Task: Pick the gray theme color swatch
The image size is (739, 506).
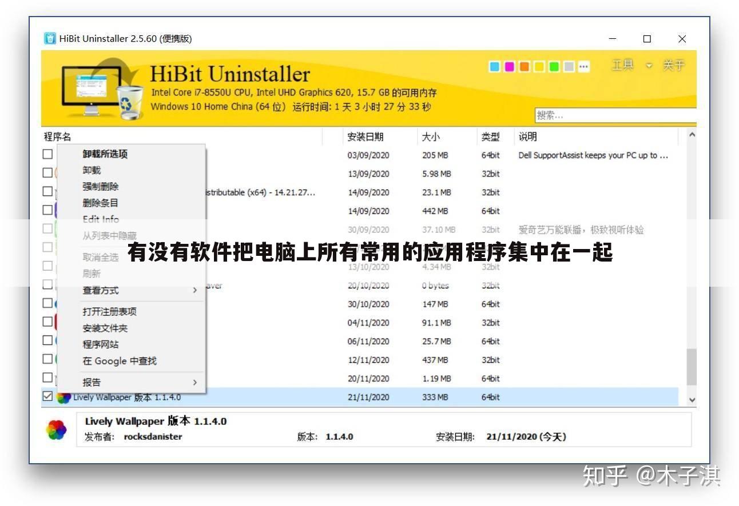Action: pos(569,67)
